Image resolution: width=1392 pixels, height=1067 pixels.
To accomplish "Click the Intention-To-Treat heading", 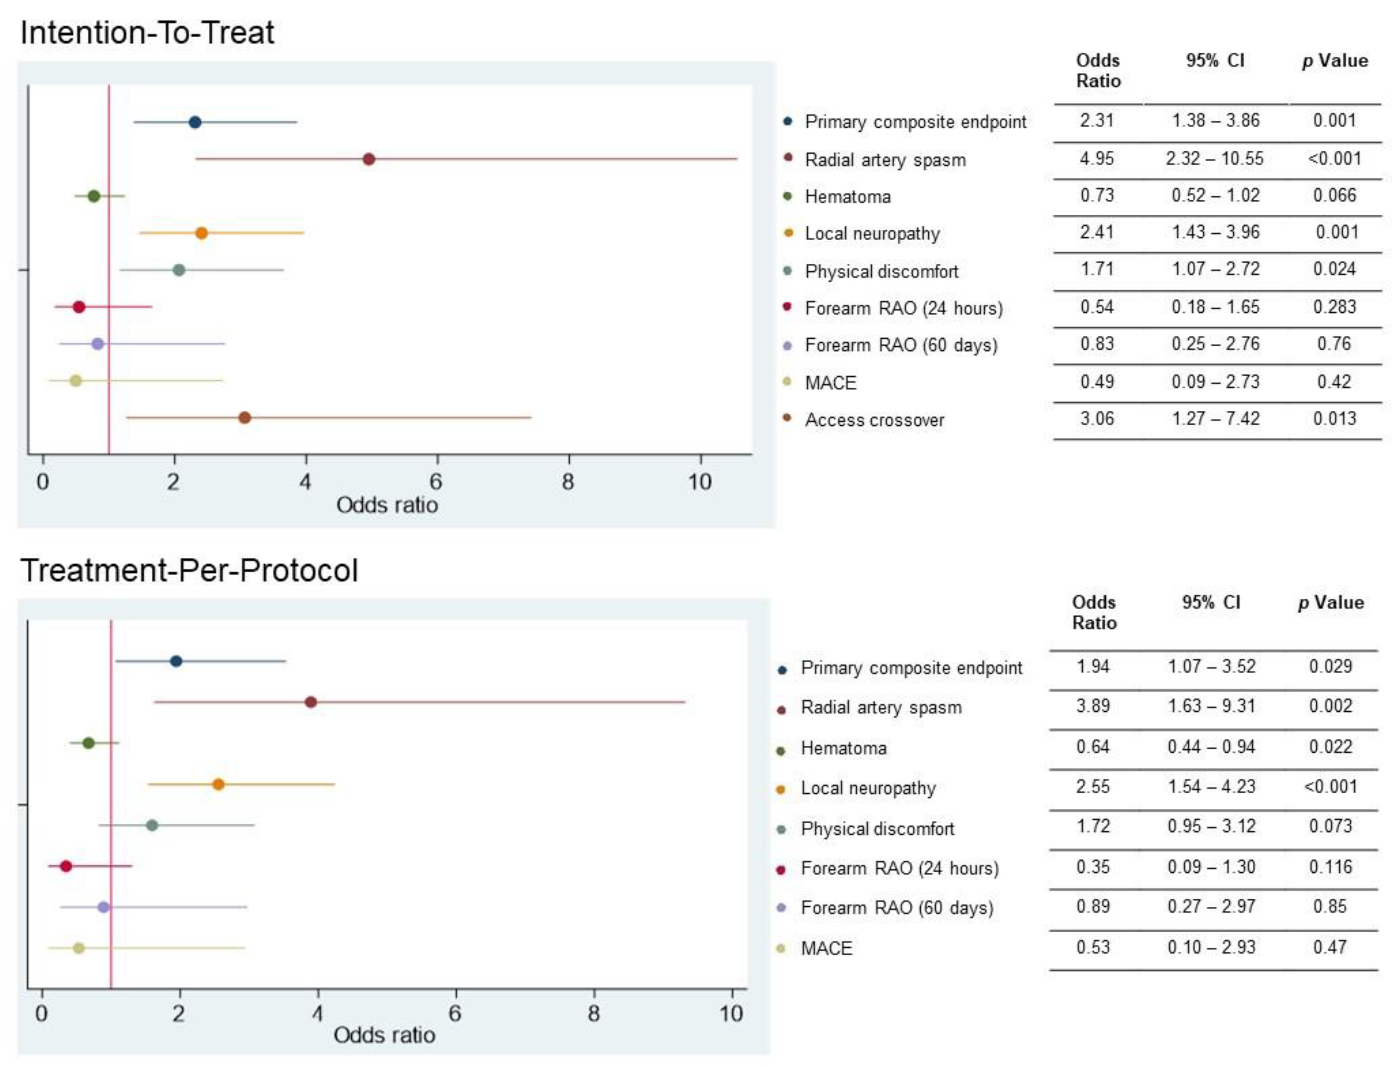I will [x=147, y=33].
